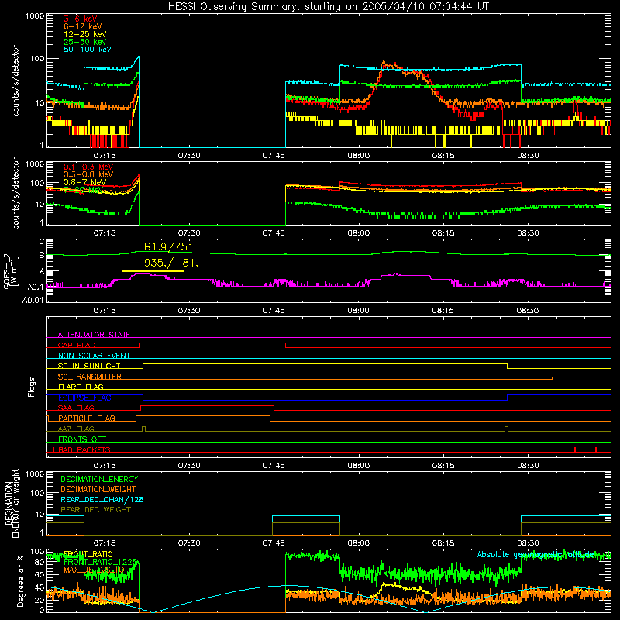
Task: Click the green FRONTS_OFF label
Action: (x=82, y=439)
